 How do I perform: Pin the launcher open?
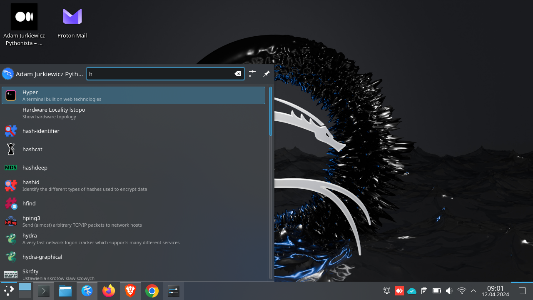coord(266,74)
